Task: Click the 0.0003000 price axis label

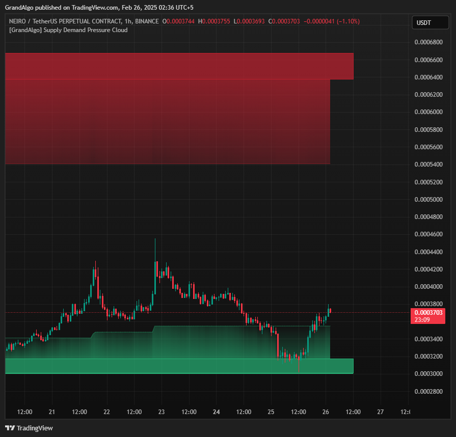Action: (428, 374)
